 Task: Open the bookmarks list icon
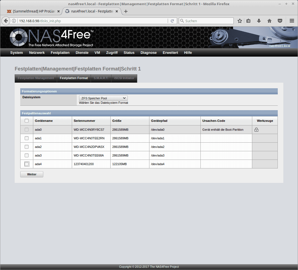click(x=248, y=21)
